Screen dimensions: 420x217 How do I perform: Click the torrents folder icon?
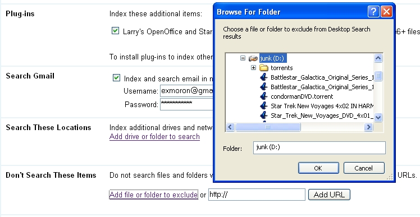(x=264, y=68)
